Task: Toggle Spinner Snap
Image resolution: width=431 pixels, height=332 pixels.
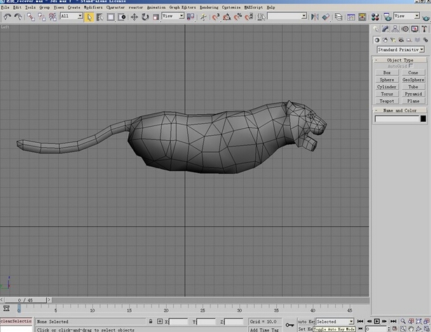Action: pyautogui.click(x=249, y=17)
